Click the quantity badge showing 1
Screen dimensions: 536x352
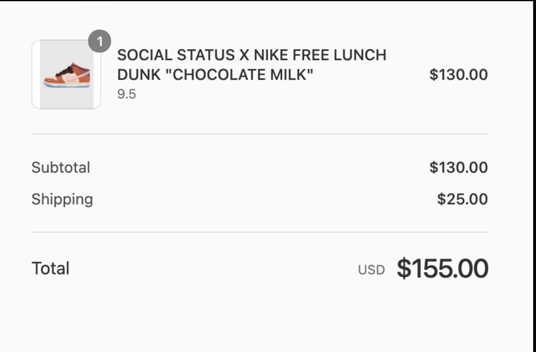(x=100, y=41)
